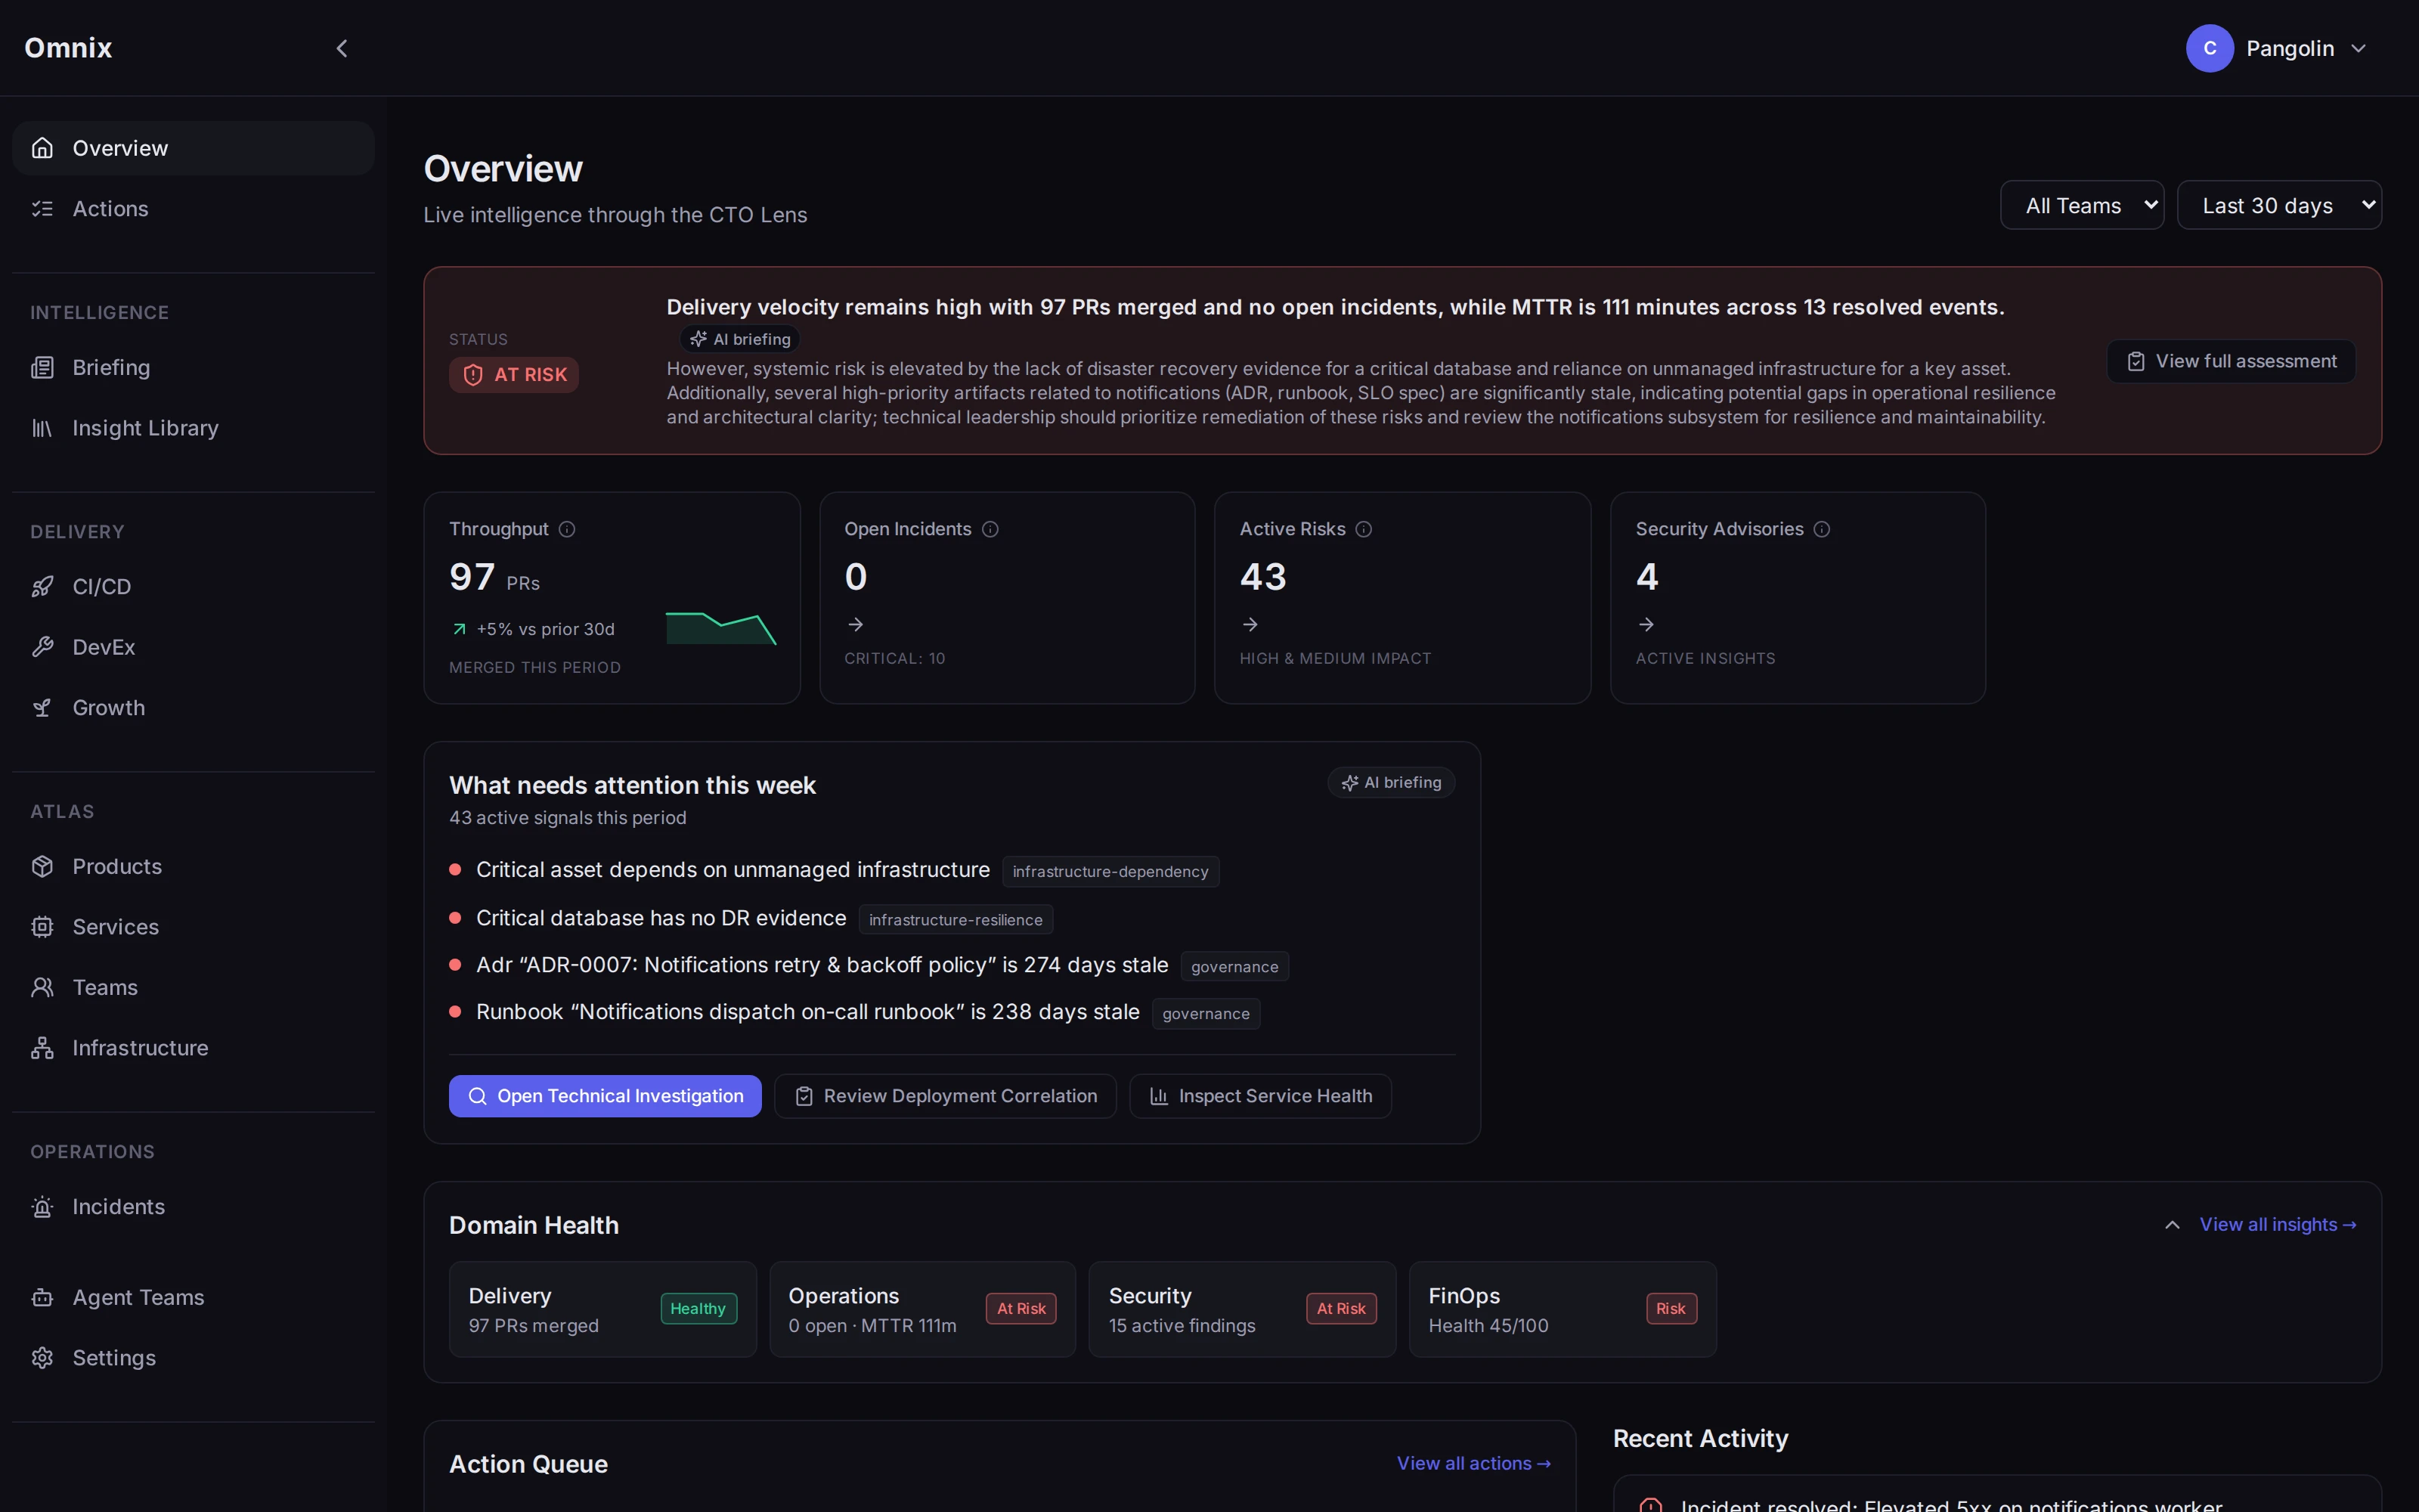Open Incidents in sidebar
The height and width of the screenshot is (1512, 2419).
(x=193, y=1206)
